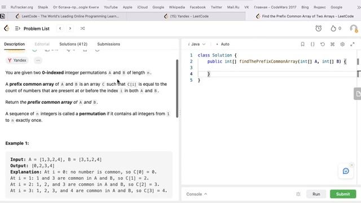The width and height of the screenshot is (361, 203).
Task: Open Bing bookmark
Action: (305, 7)
